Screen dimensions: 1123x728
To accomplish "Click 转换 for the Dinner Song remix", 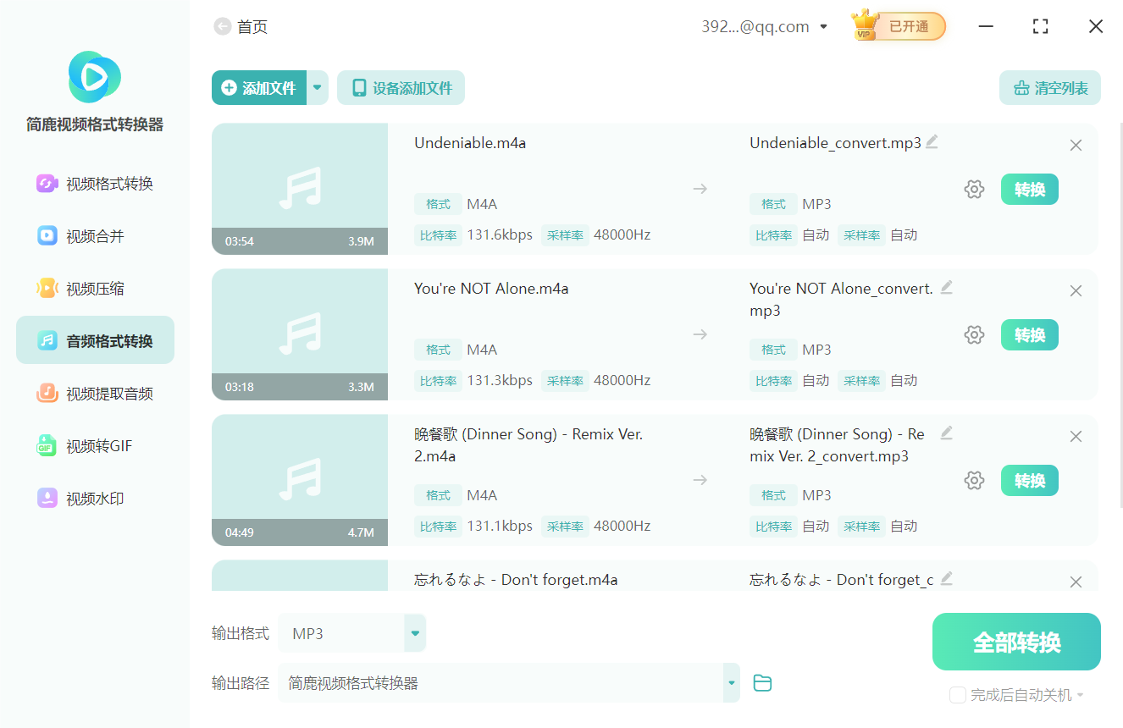I will pyautogui.click(x=1029, y=480).
